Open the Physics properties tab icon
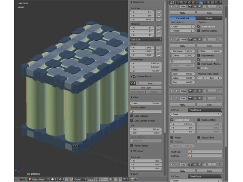The width and height of the screenshot is (243, 182). (220, 3)
